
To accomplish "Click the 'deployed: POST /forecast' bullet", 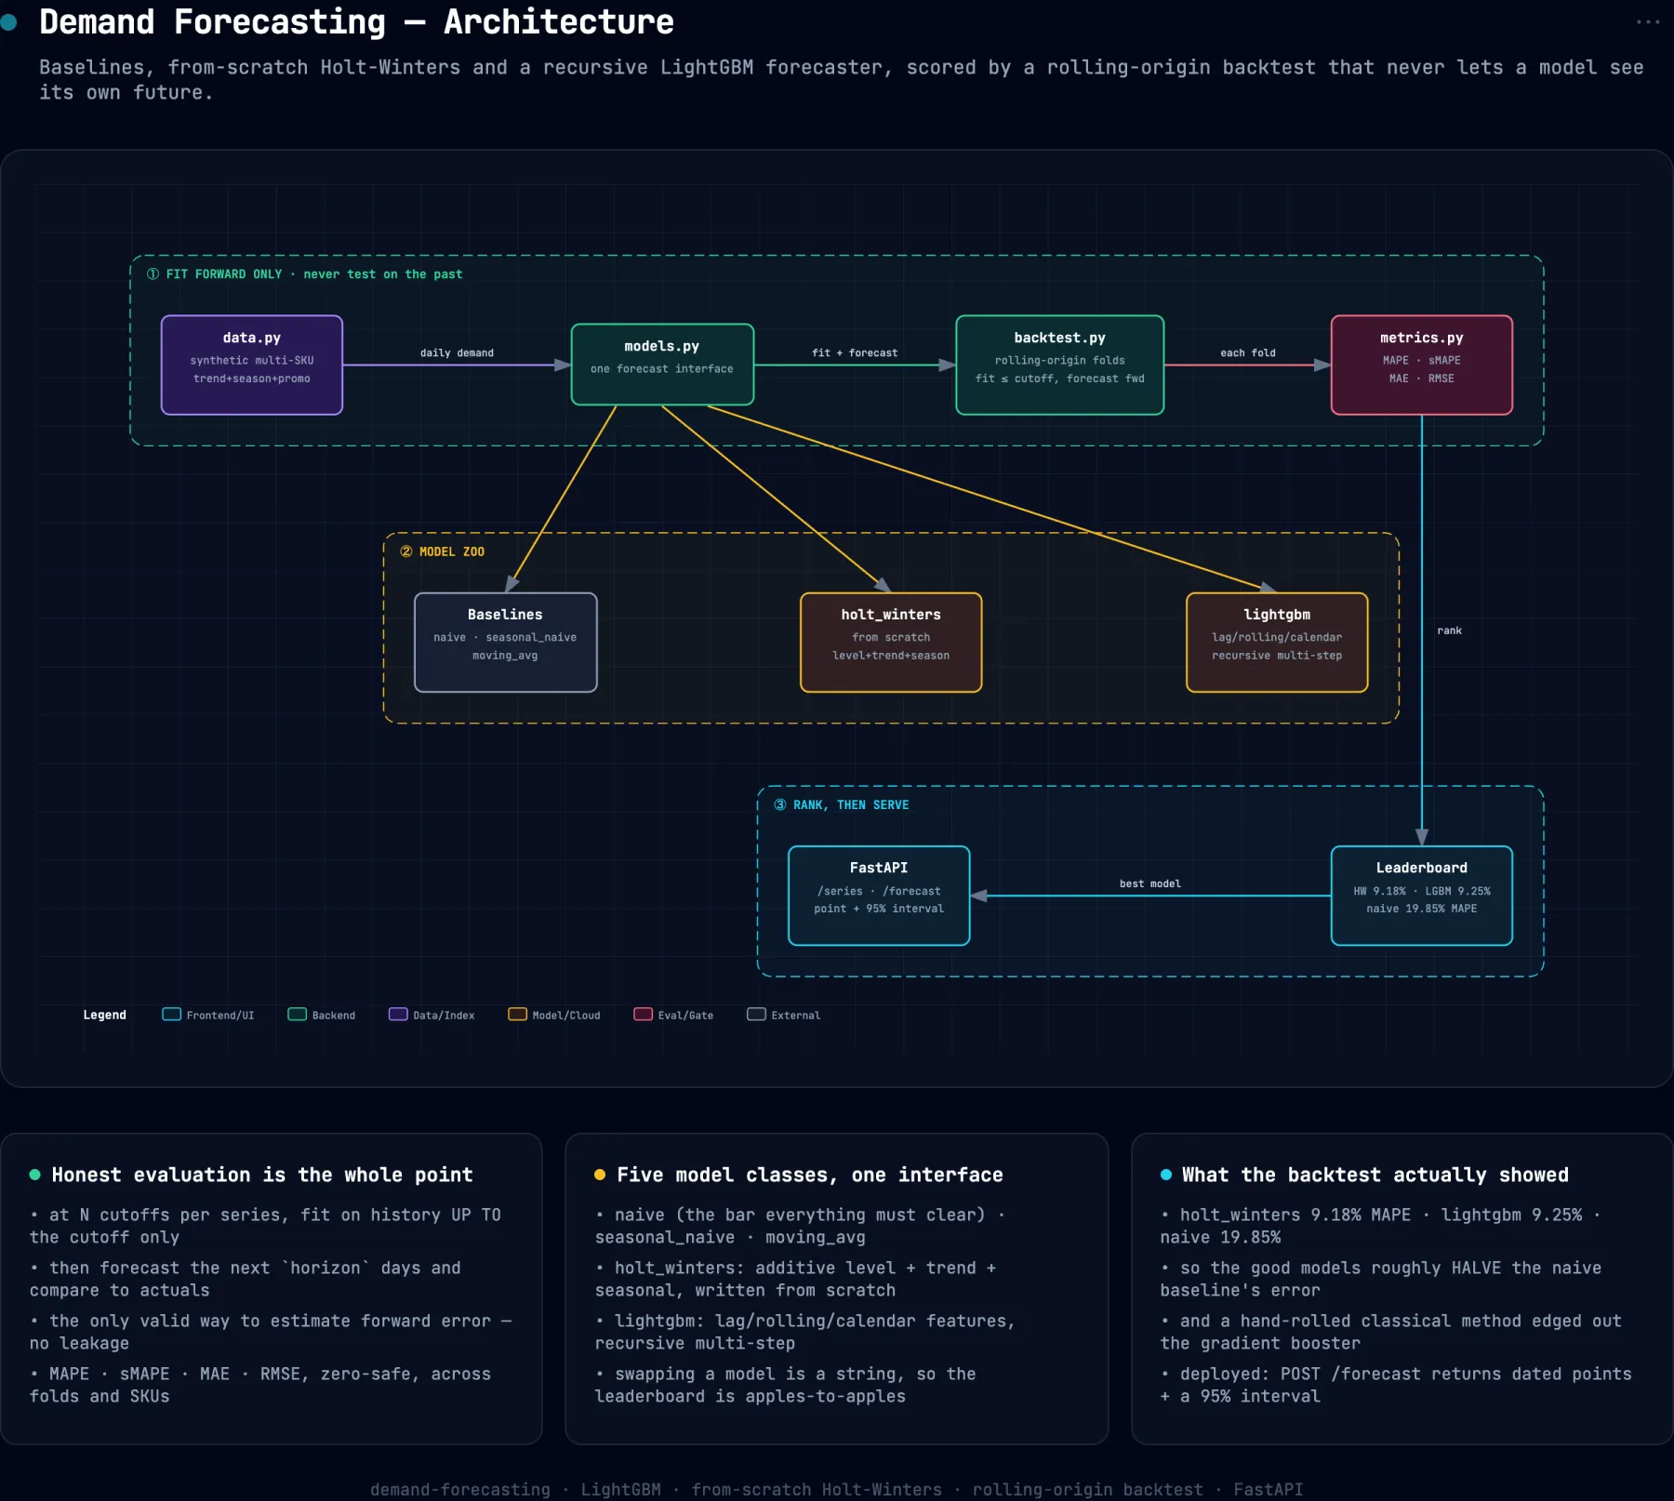I will (1396, 1385).
